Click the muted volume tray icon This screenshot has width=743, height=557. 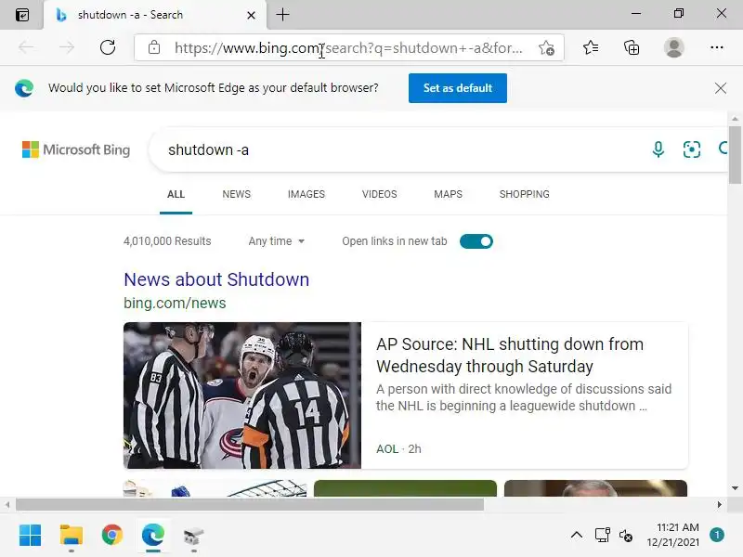coord(625,536)
